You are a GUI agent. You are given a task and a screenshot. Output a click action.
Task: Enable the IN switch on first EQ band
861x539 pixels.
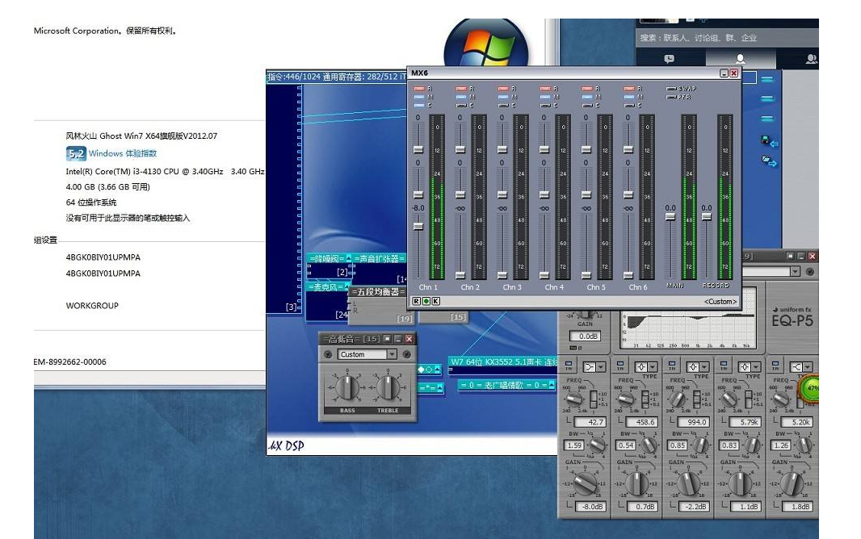pos(569,366)
